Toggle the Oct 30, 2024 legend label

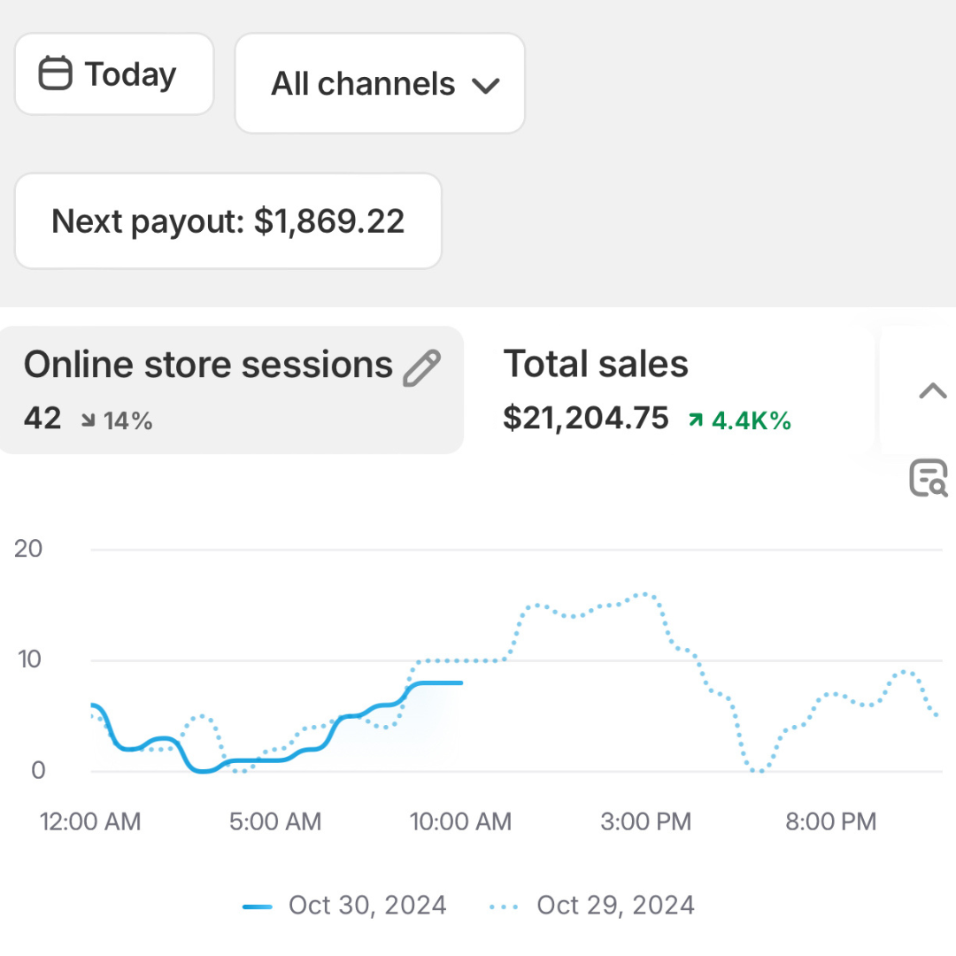click(367, 906)
